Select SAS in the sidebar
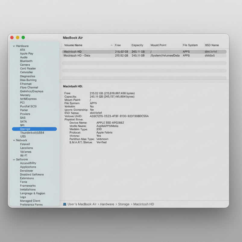 click(23, 118)
